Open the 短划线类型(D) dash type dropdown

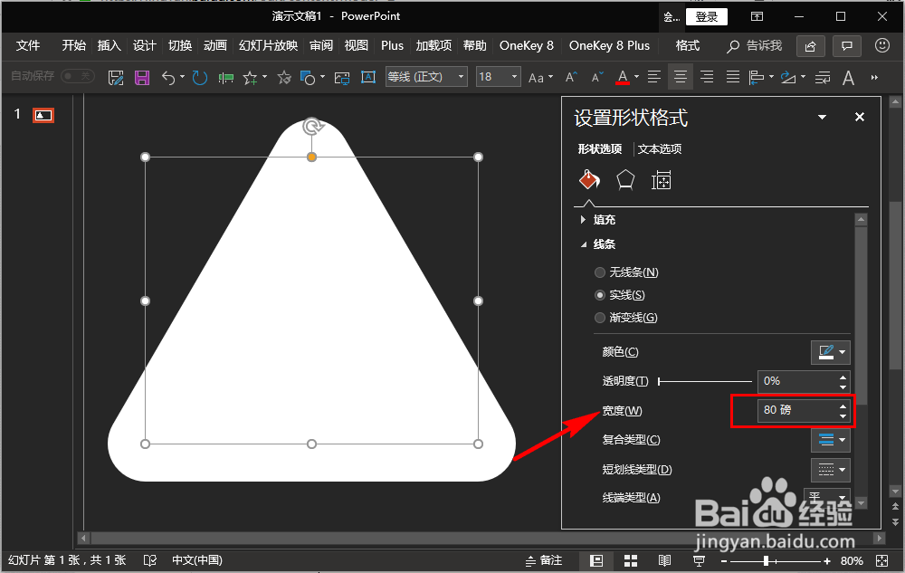(x=831, y=470)
